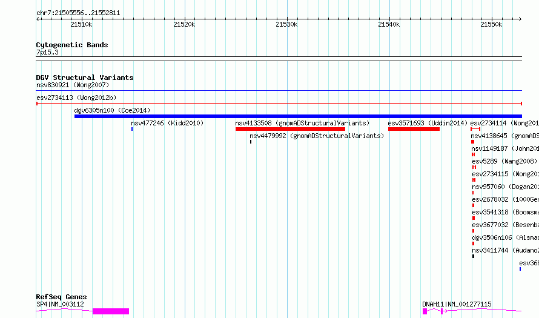Click the 21550k scale tick label
This screenshot has width=539, height=318.
coord(491,24)
